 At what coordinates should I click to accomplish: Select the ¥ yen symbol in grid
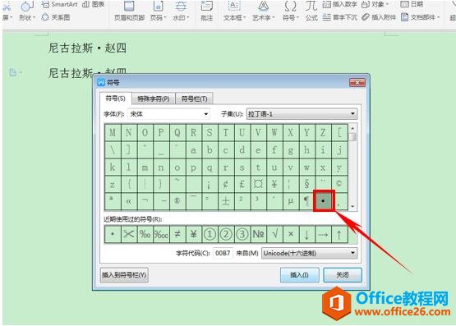click(x=274, y=184)
